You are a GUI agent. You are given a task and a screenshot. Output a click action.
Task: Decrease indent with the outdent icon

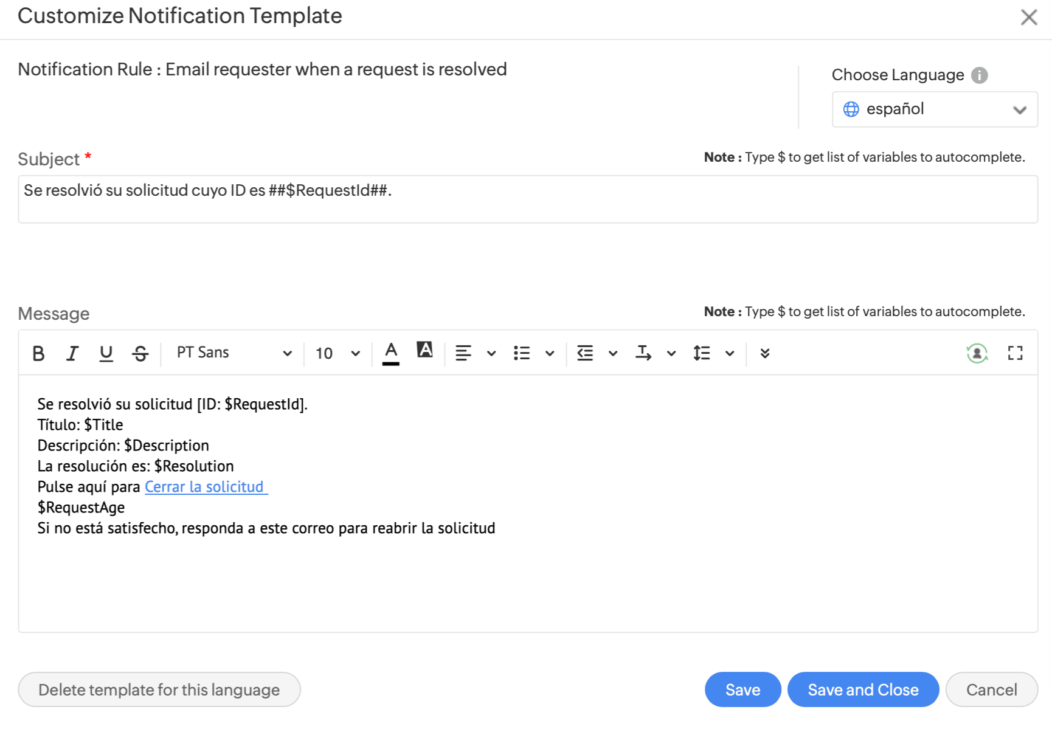click(585, 353)
